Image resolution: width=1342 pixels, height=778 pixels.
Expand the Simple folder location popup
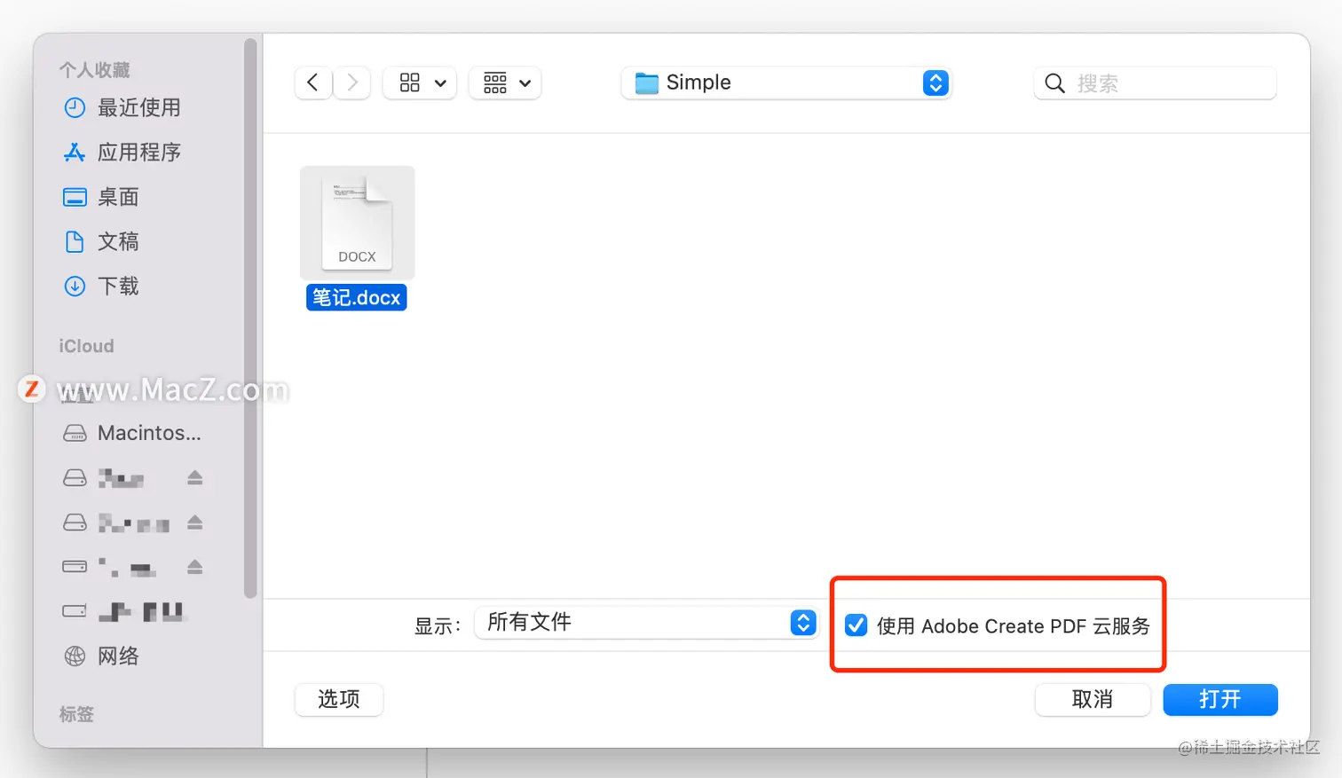[x=786, y=83]
